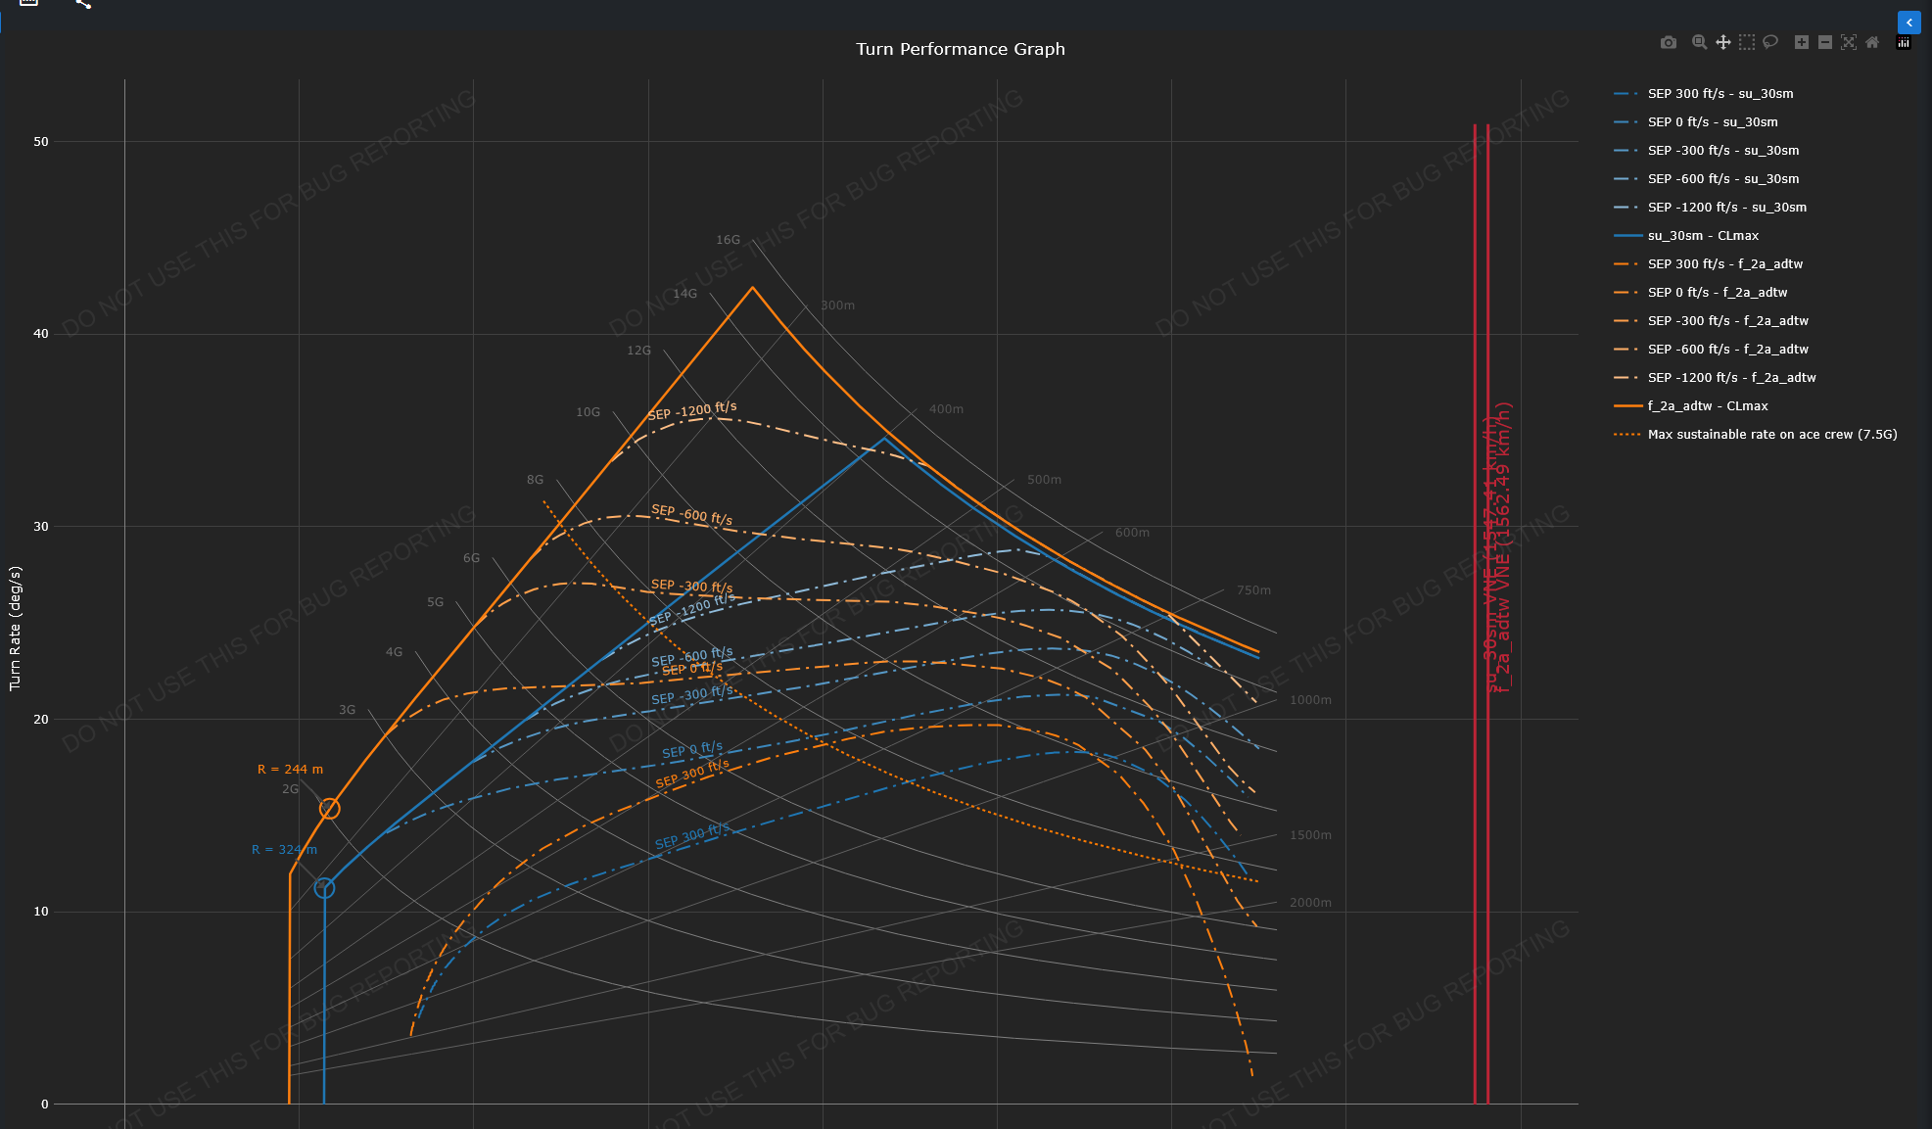Hide the su_30sm - CLmax legend trace
Image resolution: width=1932 pixels, height=1129 pixels.
click(x=1702, y=236)
